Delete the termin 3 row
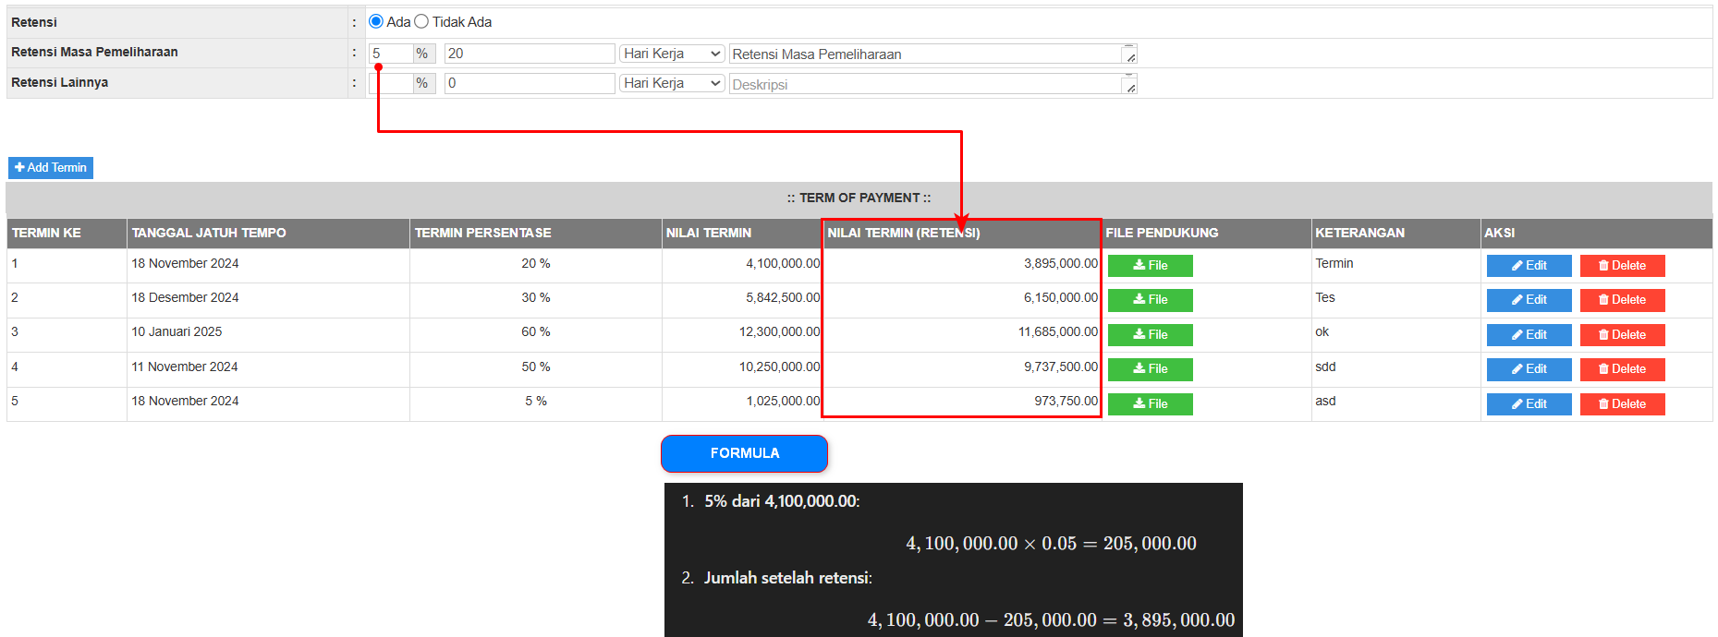Screen dimensions: 1718x637 [1622, 335]
